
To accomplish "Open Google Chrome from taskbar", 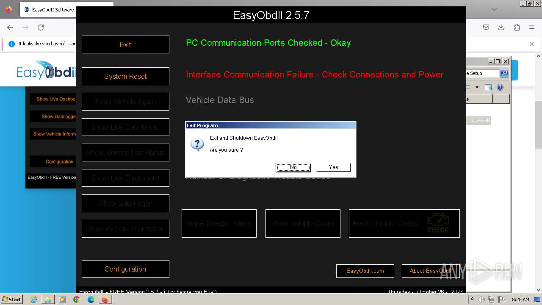I will [77, 299].
